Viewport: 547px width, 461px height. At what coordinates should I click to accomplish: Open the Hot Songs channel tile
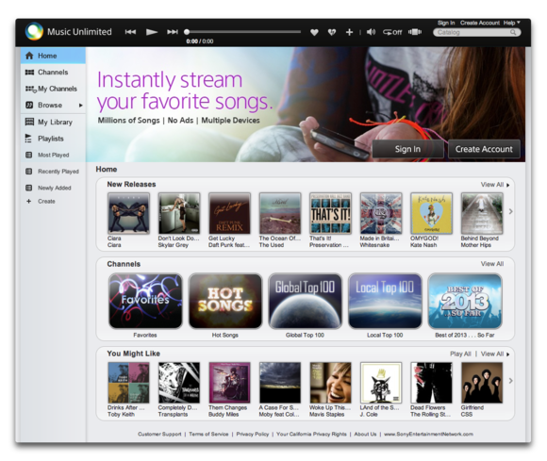225,301
